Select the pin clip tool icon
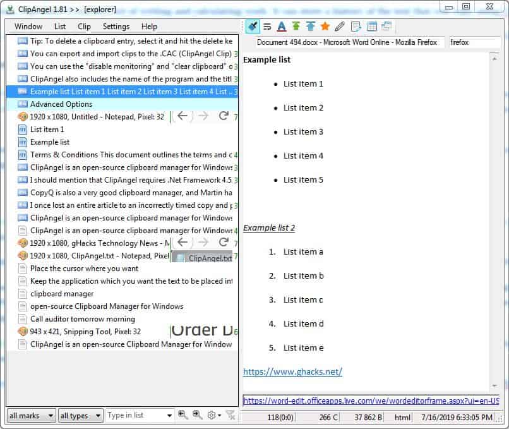 [252, 27]
